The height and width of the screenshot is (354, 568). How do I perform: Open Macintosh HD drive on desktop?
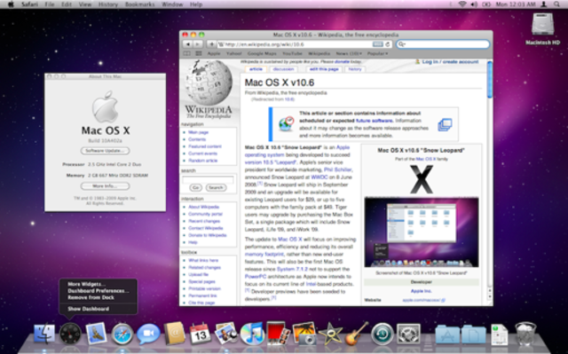(x=542, y=28)
